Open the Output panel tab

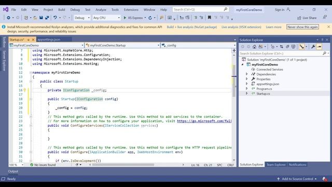coord(13,171)
